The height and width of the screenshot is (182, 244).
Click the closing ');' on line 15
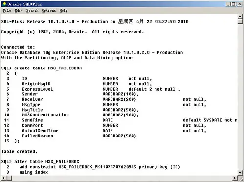pos(17,141)
